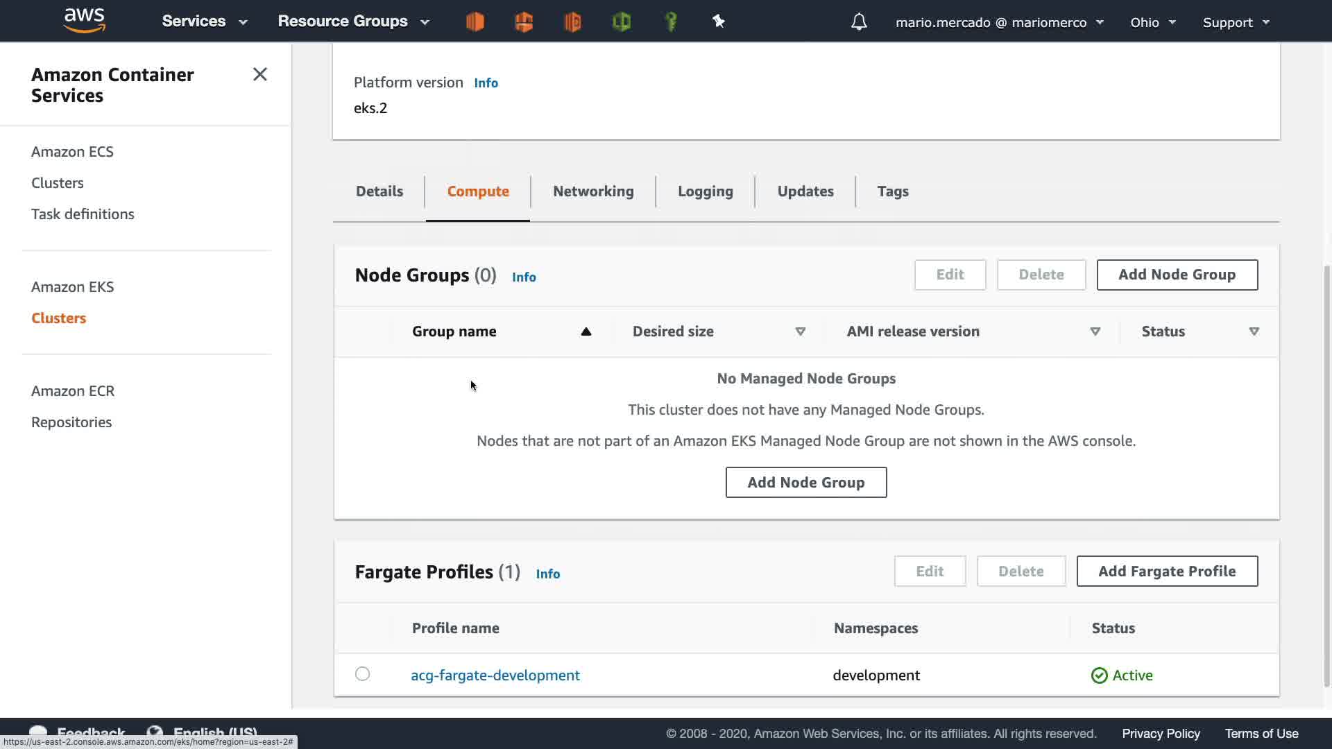Select the acg-fargate-development profile radio button
1332x749 pixels.
click(362, 674)
